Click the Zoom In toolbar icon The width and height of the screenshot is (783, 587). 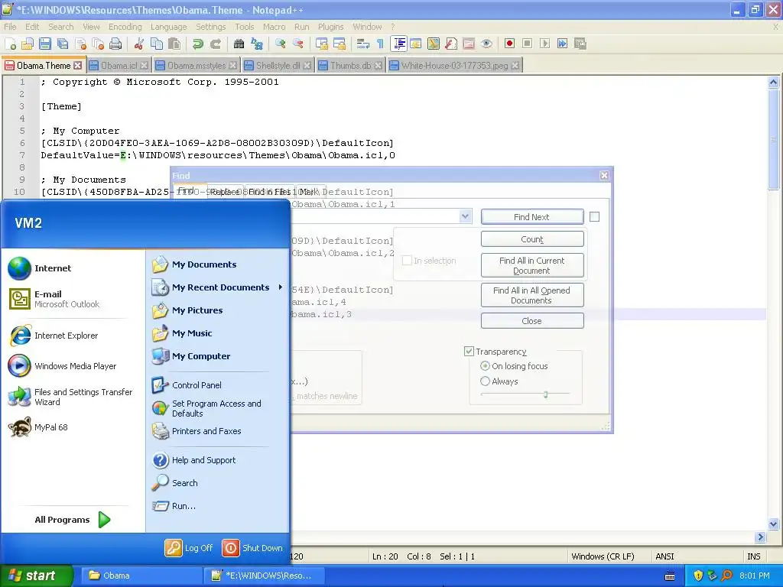[280, 44]
